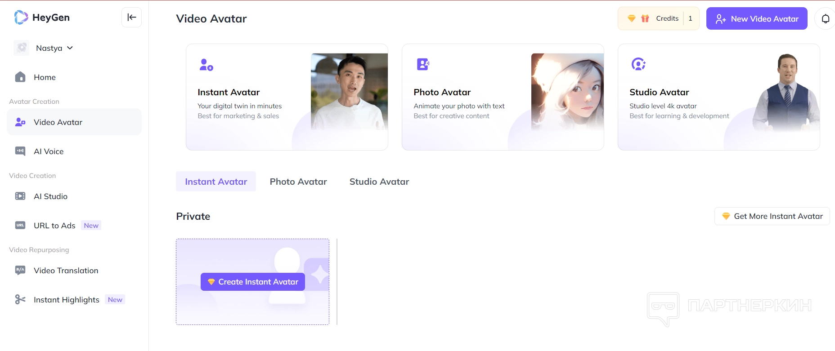Click the 'Studio level 4k avatar' text
The image size is (835, 351).
(x=663, y=106)
